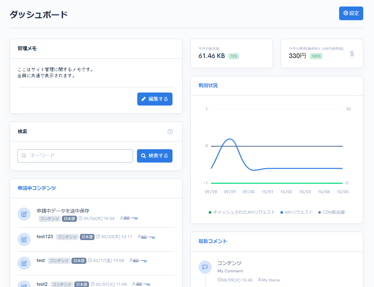The image size is (374, 287).
Task: Click the comment bubble icon for コンテンツ
Action: point(205,267)
